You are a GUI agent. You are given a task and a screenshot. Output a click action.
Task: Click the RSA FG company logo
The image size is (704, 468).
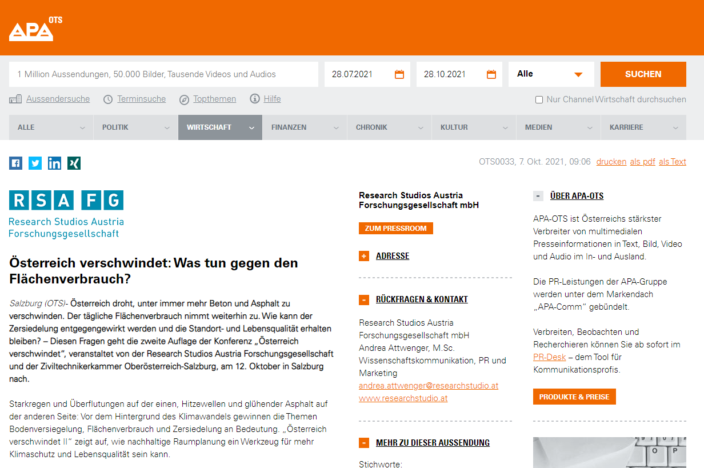(x=66, y=214)
